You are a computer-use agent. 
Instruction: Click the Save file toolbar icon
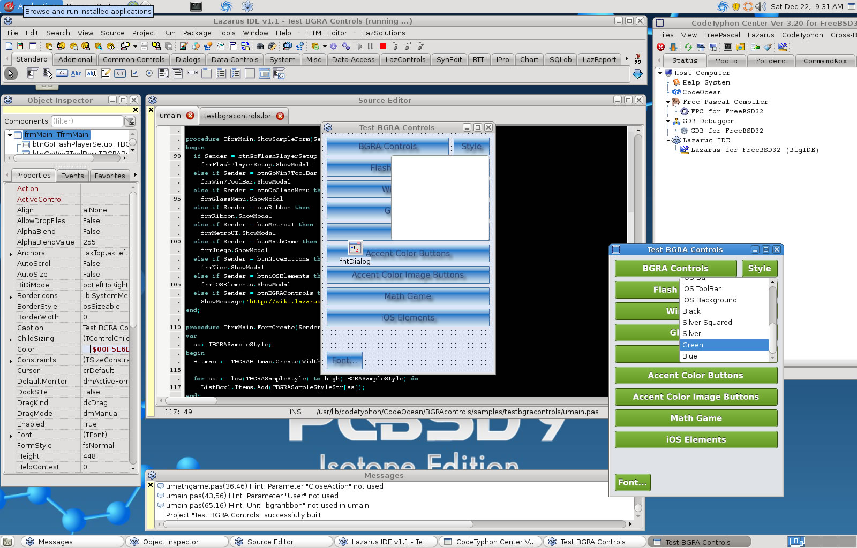pyautogui.click(x=144, y=46)
